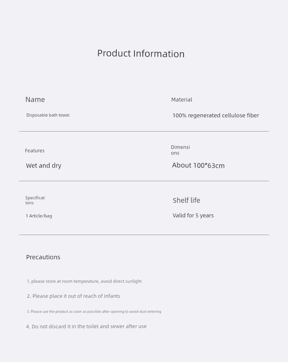Screen dimensions: 288x362
Task: Click the do not discard in toilet line
Action: point(86,326)
